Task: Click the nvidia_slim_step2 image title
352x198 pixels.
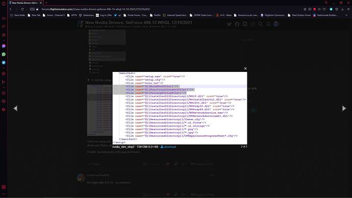Action: [x=123, y=147]
